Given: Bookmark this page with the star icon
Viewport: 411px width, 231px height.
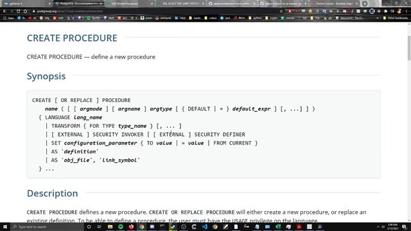Looking at the screenshot, I should [281, 12].
